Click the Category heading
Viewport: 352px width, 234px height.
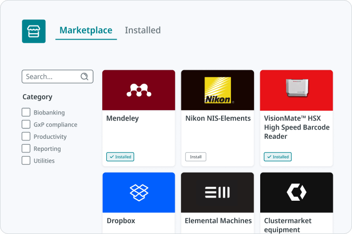click(38, 97)
